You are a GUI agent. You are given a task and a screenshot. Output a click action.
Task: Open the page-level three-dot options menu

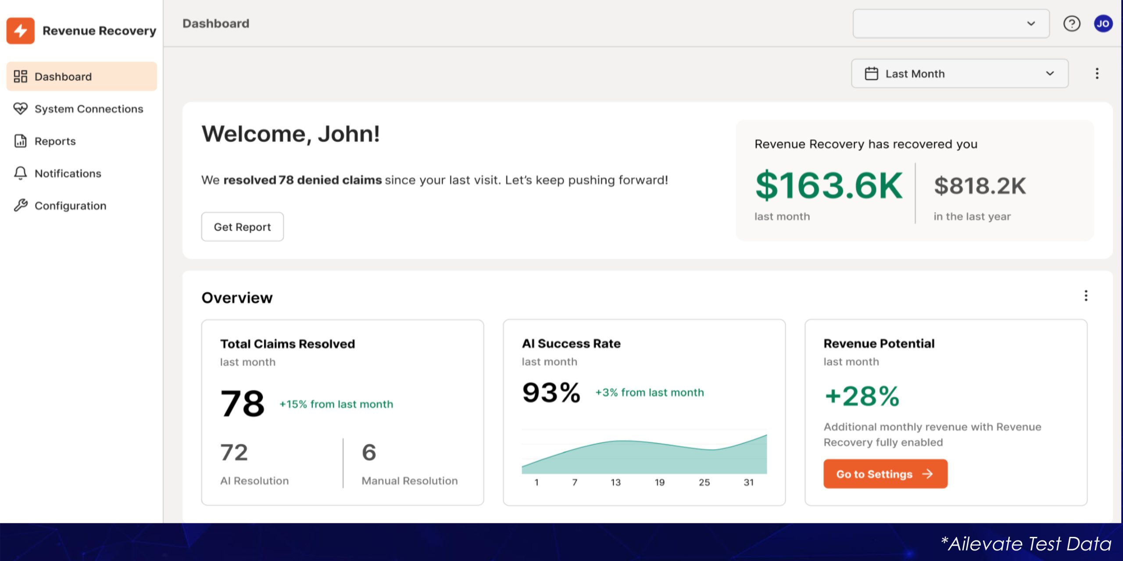click(1097, 74)
